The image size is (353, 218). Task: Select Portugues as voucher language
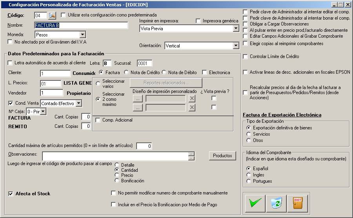tap(249, 181)
